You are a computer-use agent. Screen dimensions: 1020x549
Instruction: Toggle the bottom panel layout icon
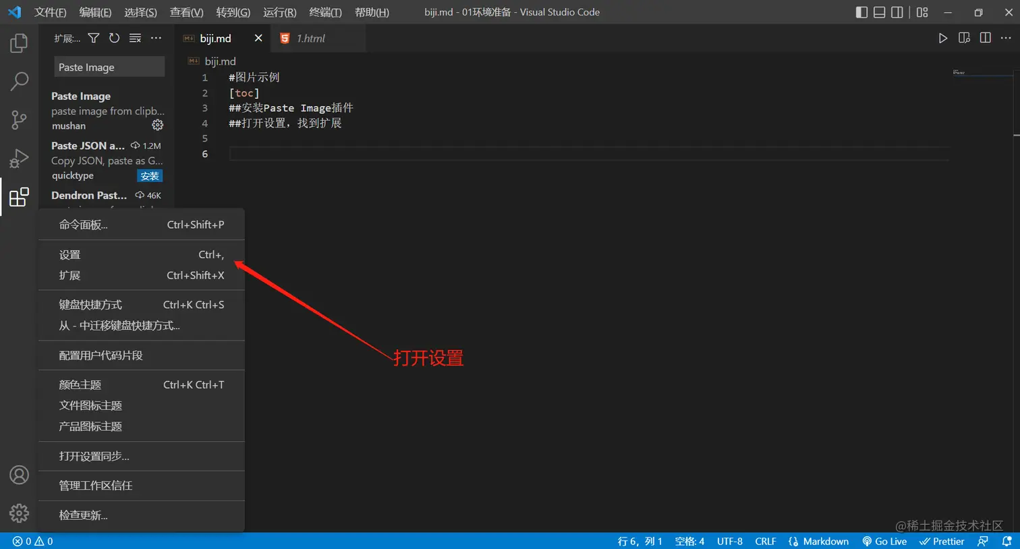point(879,12)
